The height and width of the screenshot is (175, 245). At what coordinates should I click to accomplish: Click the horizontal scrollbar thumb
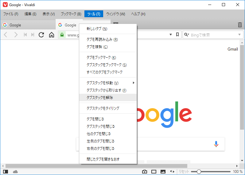(x=96, y=166)
